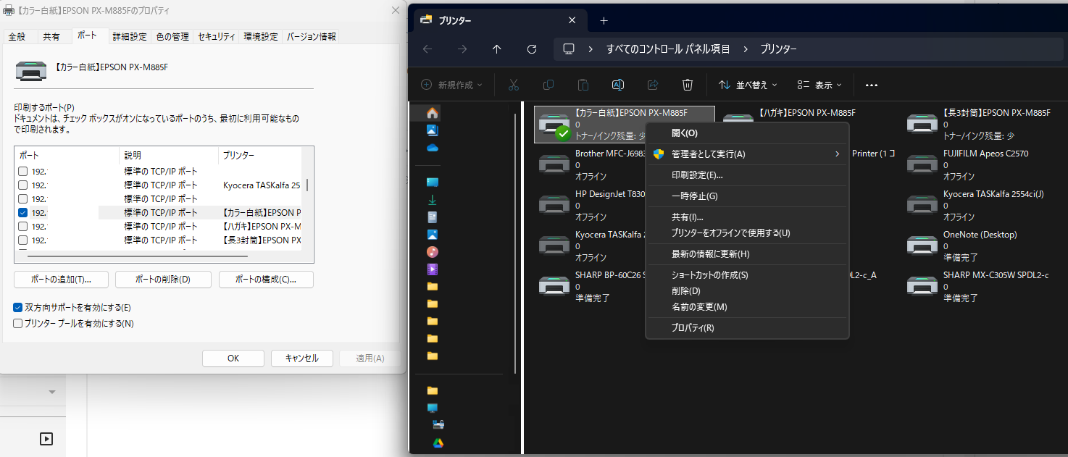Uncheck the port box for 【カラー白紙】EPSON row
The width and height of the screenshot is (1068, 457).
[23, 213]
